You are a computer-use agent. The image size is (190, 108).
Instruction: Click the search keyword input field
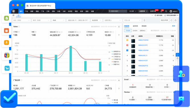(118, 11)
